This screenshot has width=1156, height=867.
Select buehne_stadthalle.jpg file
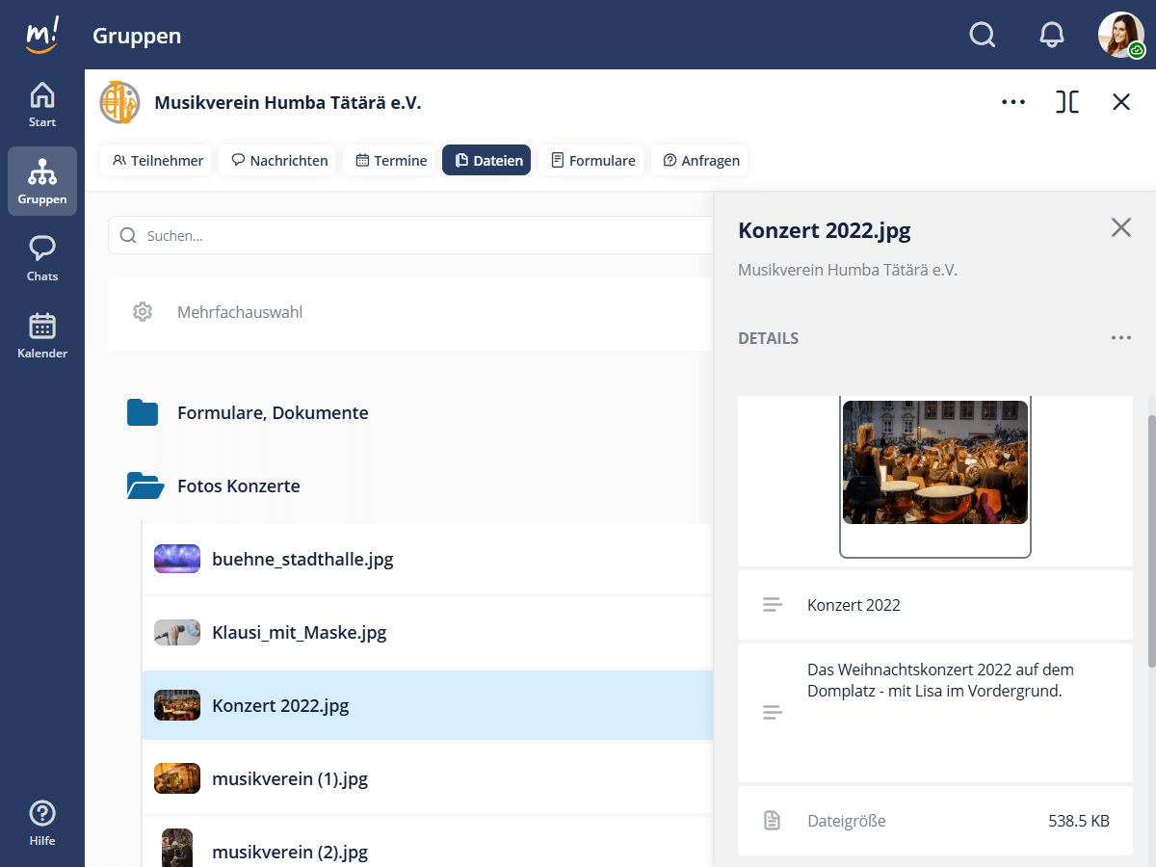pos(428,559)
